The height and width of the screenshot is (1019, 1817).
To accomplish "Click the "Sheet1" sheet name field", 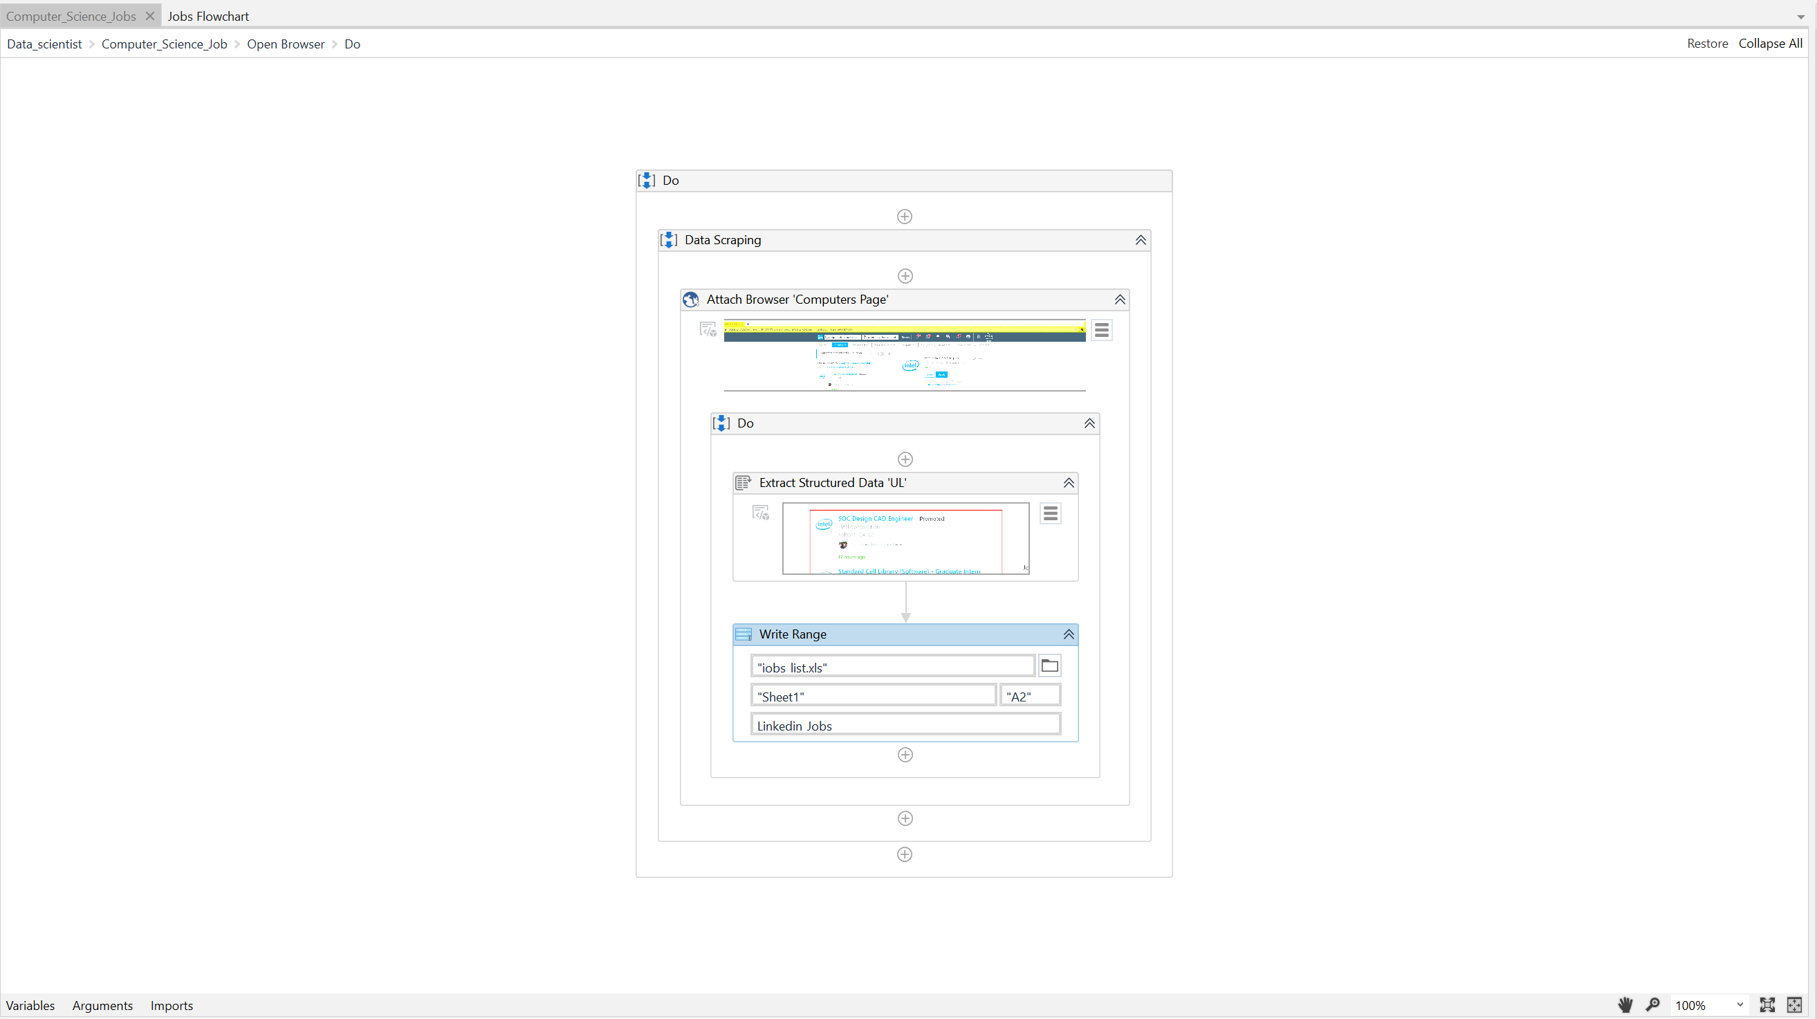I will coord(872,696).
